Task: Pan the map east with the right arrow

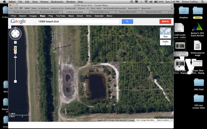Action: [18, 34]
